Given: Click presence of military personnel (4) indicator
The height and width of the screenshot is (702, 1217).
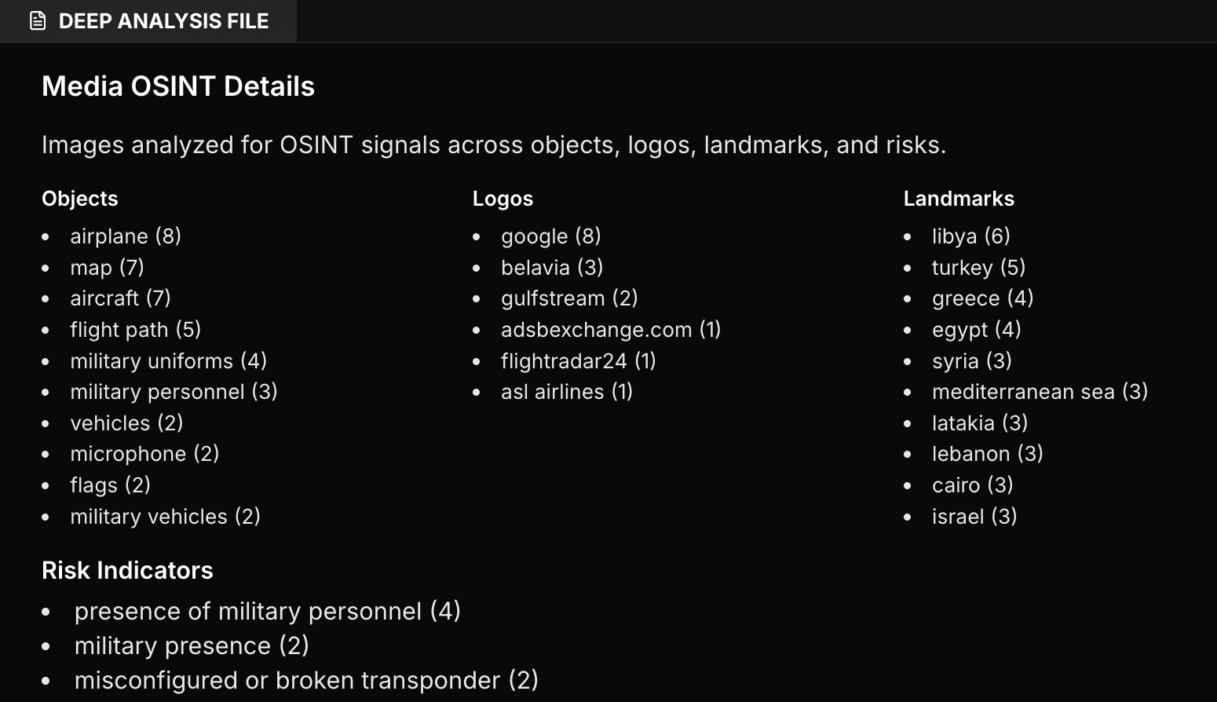Looking at the screenshot, I should 268,612.
